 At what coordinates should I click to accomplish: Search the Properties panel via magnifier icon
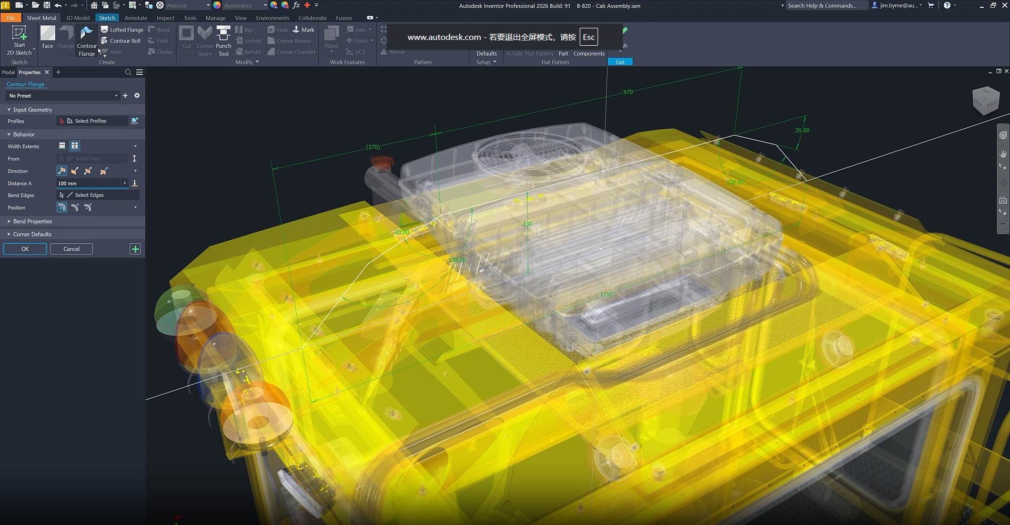point(128,73)
